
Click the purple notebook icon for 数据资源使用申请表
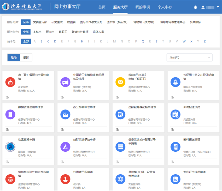(10, 114)
